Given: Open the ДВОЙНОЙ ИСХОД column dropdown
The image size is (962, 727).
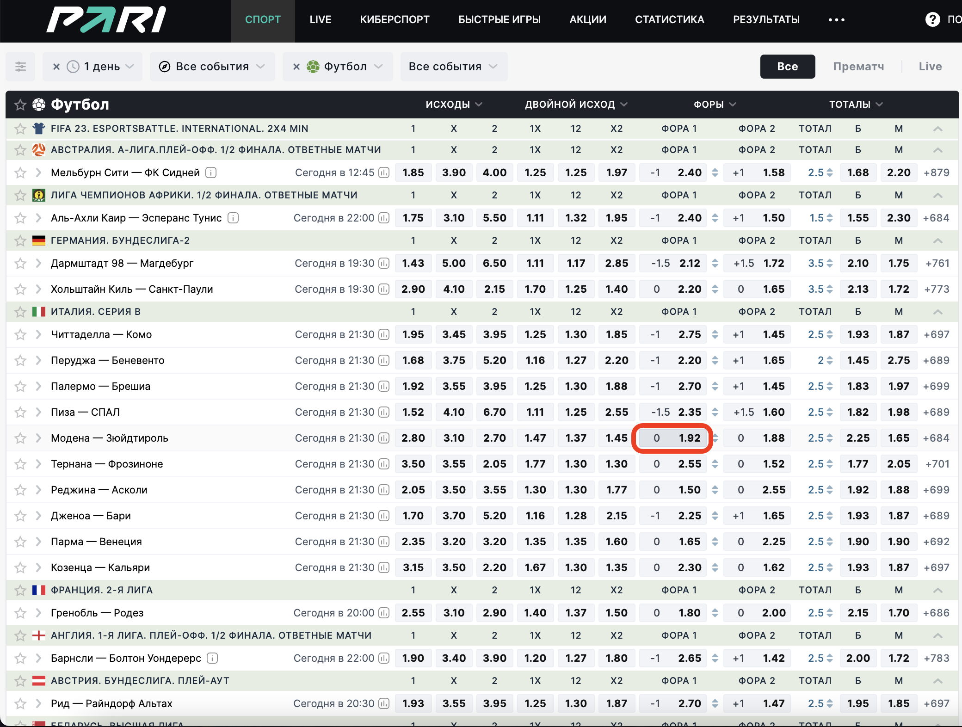Looking at the screenshot, I should click(x=576, y=105).
